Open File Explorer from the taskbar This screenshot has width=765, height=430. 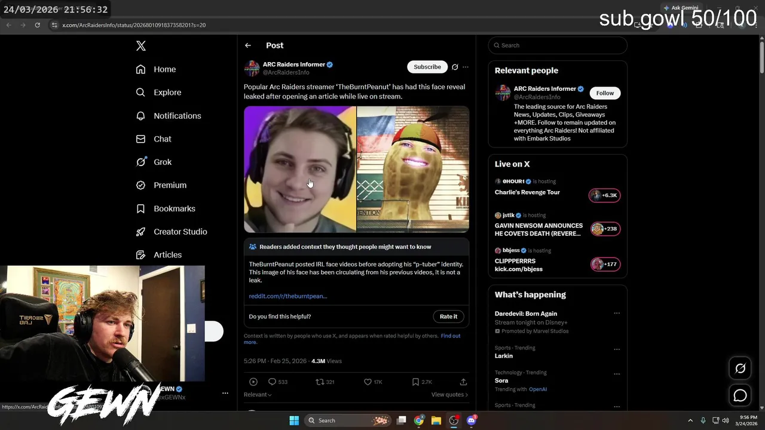point(436,420)
